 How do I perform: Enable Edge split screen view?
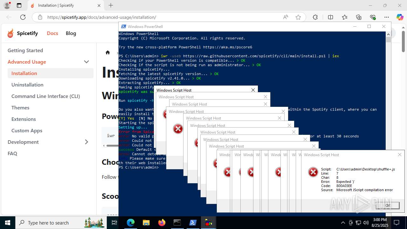pos(330,17)
